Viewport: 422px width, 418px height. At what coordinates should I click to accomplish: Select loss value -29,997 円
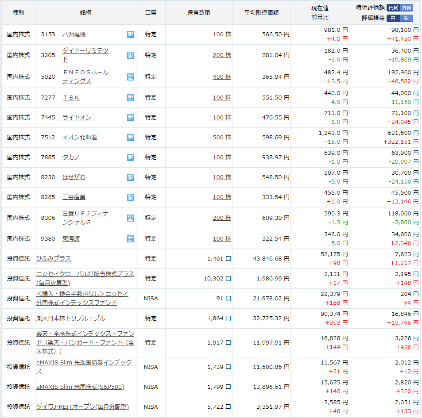[404, 162]
